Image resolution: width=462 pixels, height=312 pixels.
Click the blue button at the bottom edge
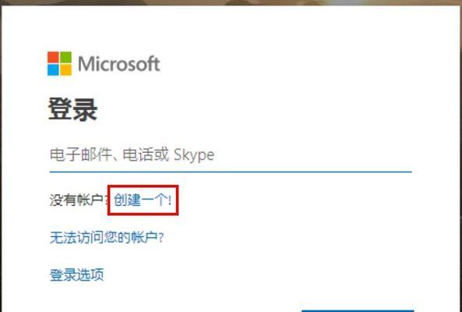pos(358,310)
